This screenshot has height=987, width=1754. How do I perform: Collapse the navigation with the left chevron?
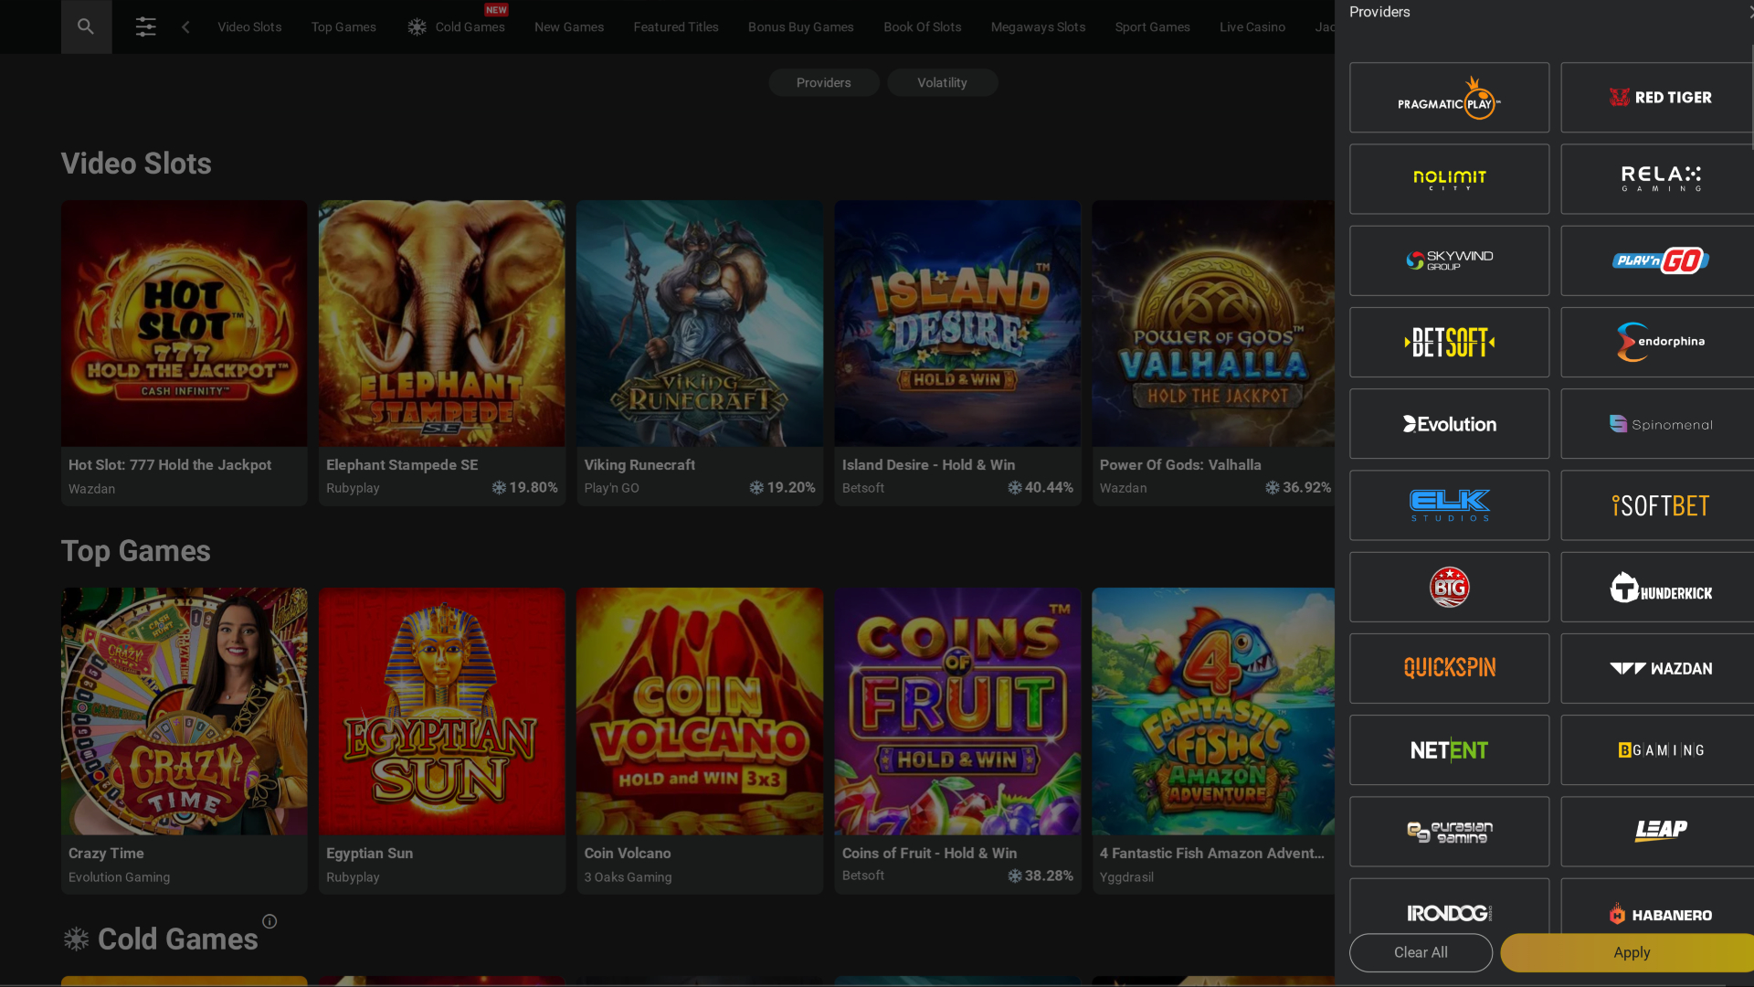point(185,27)
